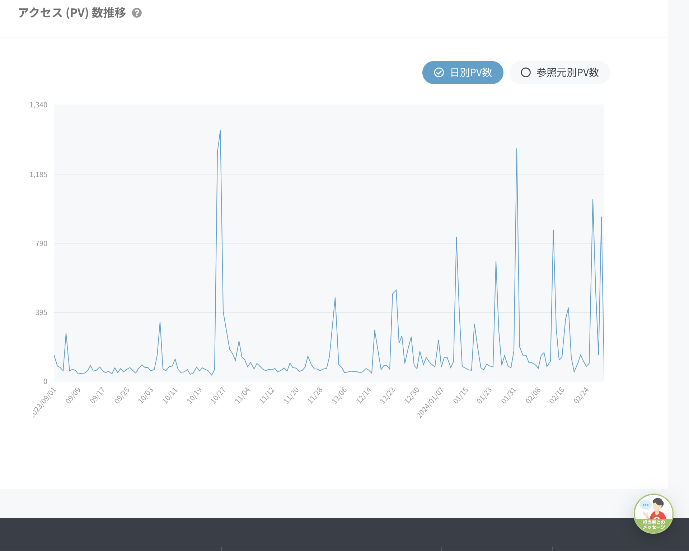The width and height of the screenshot is (689, 551).
Task: Click the 10/27 x-axis date label
Action: pyautogui.click(x=218, y=395)
